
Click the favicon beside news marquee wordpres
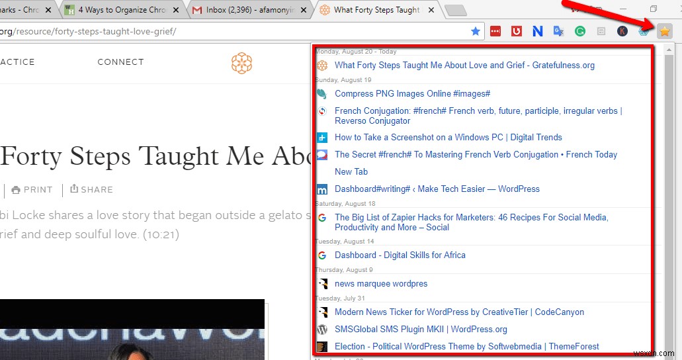coord(322,284)
